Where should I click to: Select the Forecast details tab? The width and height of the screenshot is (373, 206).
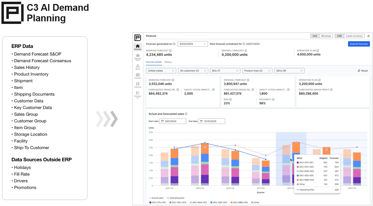(x=154, y=62)
